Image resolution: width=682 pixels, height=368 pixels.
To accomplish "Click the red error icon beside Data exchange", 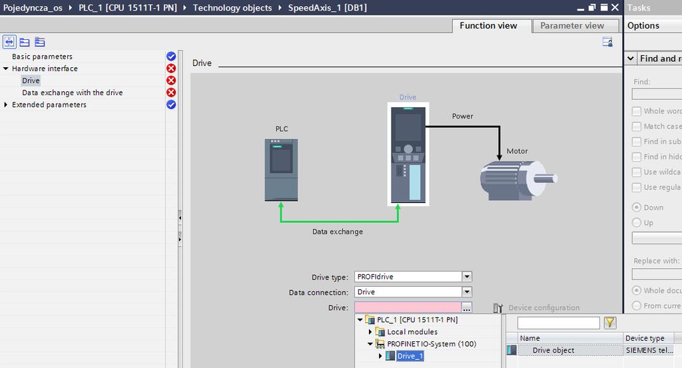I will 171,92.
